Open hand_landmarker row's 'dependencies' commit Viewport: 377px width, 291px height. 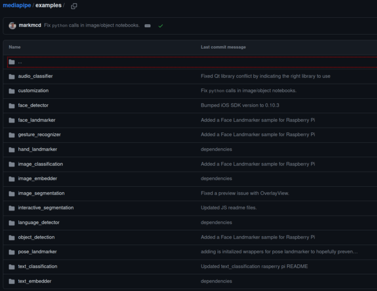click(216, 149)
